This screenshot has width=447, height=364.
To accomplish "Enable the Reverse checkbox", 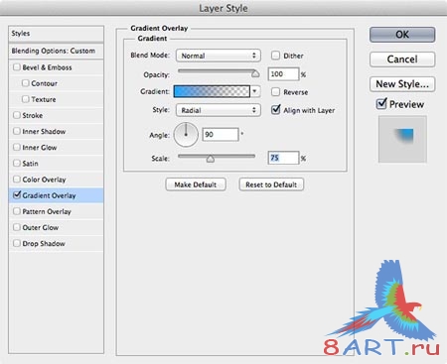I will coord(275,91).
